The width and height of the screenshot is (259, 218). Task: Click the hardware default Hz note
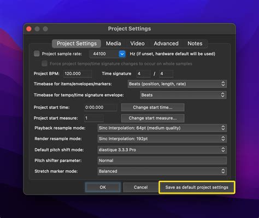point(173,54)
